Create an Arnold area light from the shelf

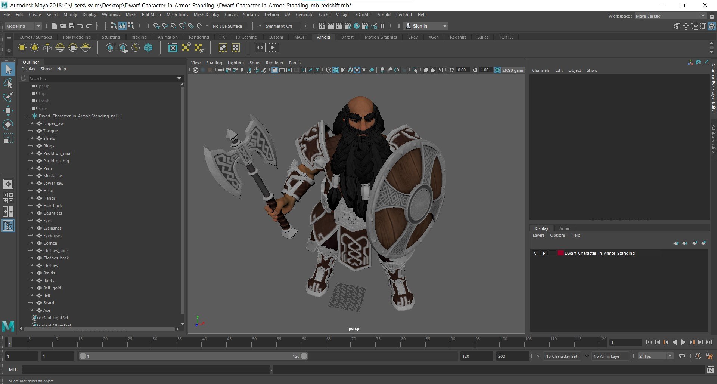tap(22, 47)
